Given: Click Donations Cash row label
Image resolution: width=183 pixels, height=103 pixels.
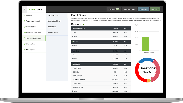Looking at the screenshot, I should pyautogui.click(x=74, y=55).
